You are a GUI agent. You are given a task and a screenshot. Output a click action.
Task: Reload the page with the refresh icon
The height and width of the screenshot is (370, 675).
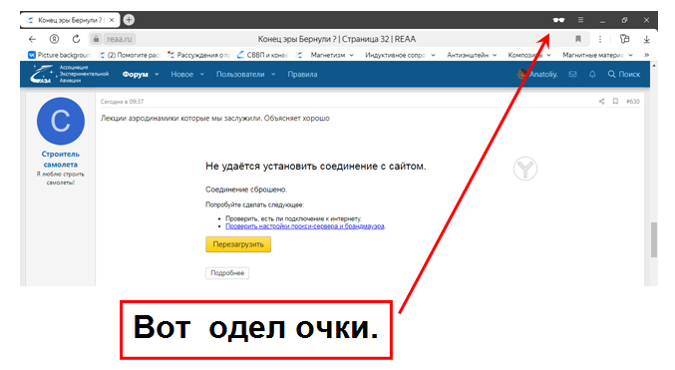point(76,39)
